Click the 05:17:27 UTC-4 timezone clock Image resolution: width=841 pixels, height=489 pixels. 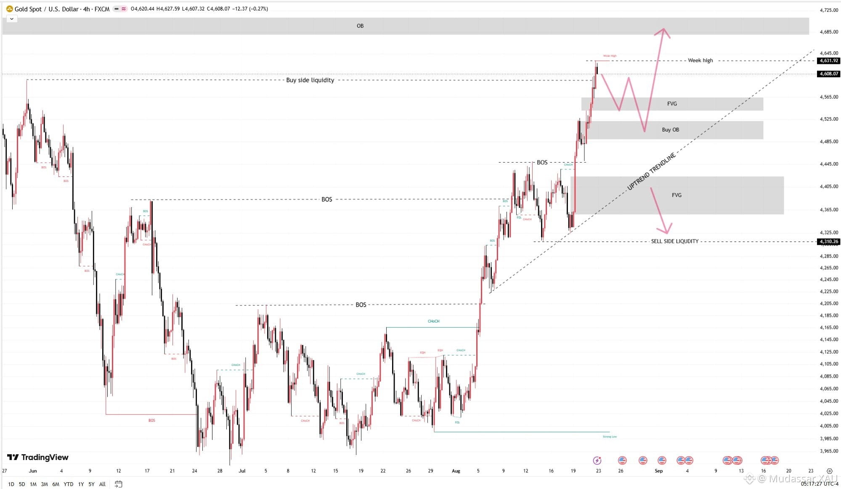tap(820, 484)
